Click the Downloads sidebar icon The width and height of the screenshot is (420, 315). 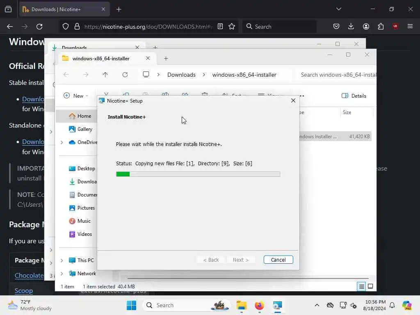point(72,182)
